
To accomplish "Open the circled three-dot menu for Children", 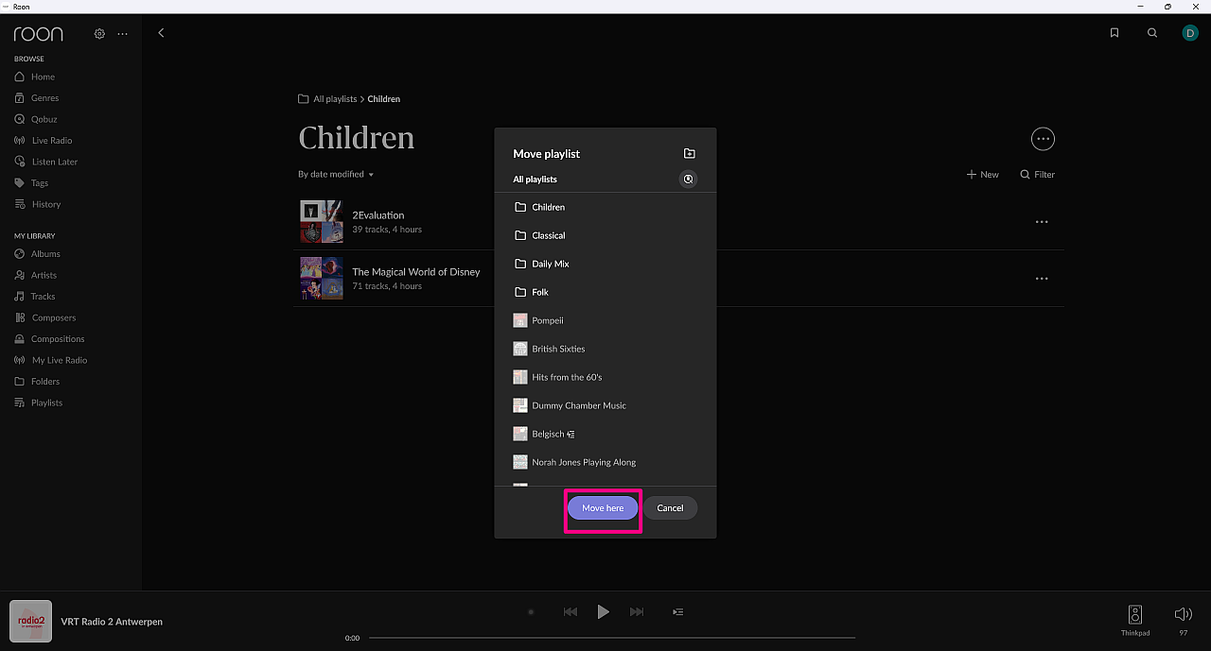I will pyautogui.click(x=1043, y=139).
